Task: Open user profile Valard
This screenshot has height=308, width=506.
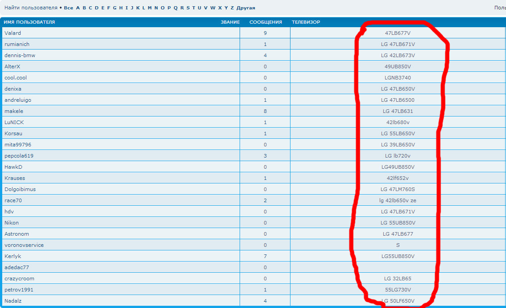Action: point(12,33)
